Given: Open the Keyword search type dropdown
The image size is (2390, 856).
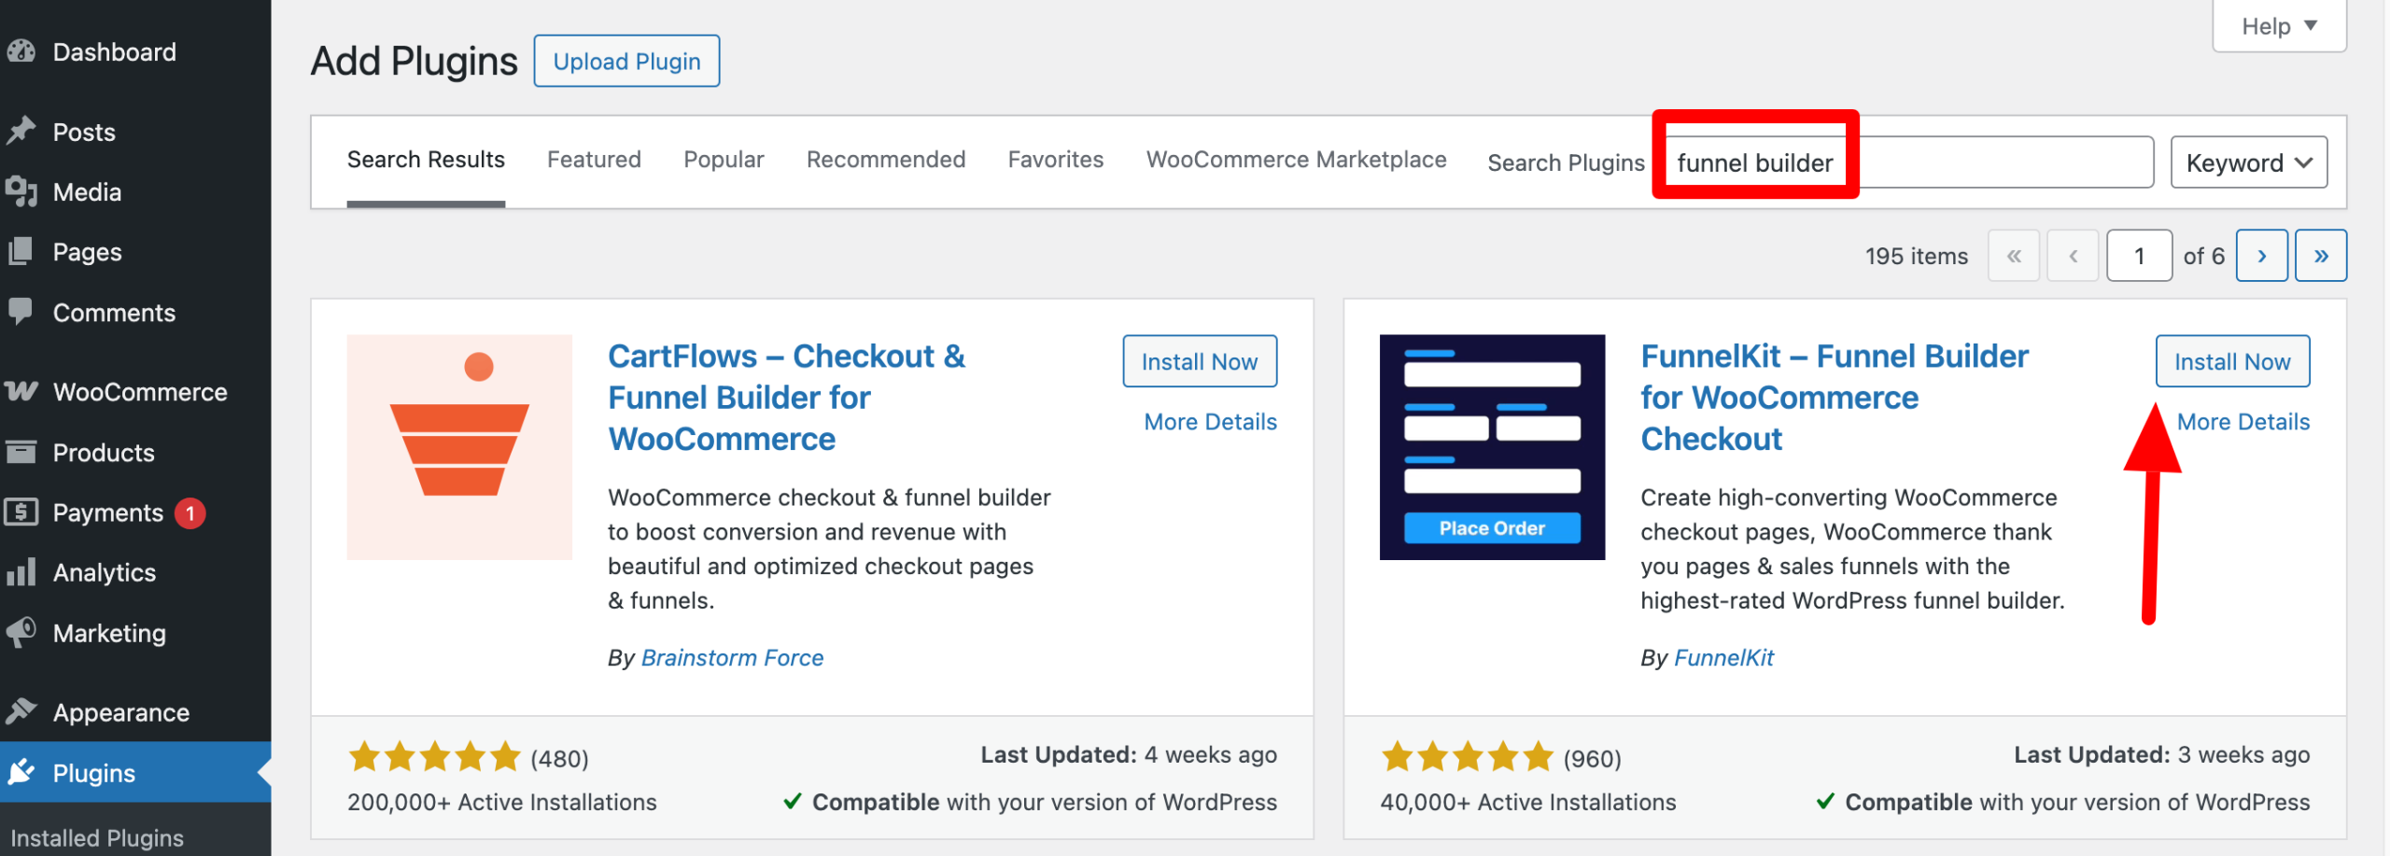Looking at the screenshot, I should 2248,162.
